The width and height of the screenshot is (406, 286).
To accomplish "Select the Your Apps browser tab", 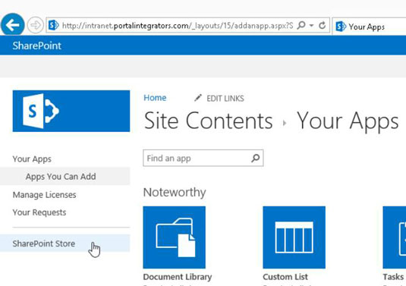I will pyautogui.click(x=369, y=26).
